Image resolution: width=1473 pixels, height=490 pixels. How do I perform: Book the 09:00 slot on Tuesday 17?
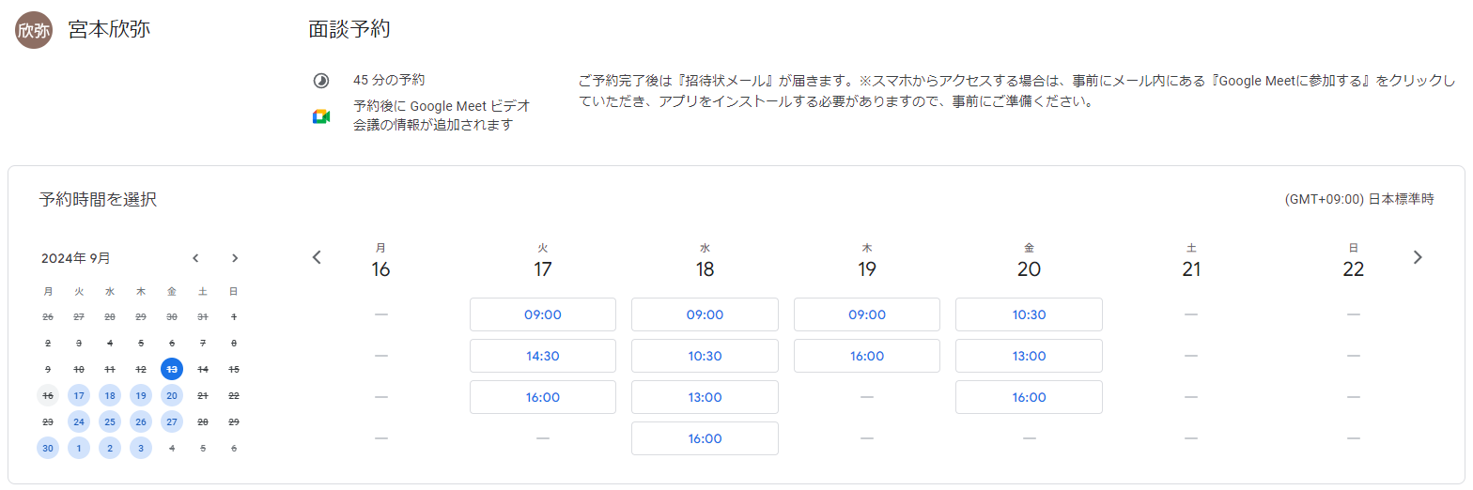click(x=543, y=314)
